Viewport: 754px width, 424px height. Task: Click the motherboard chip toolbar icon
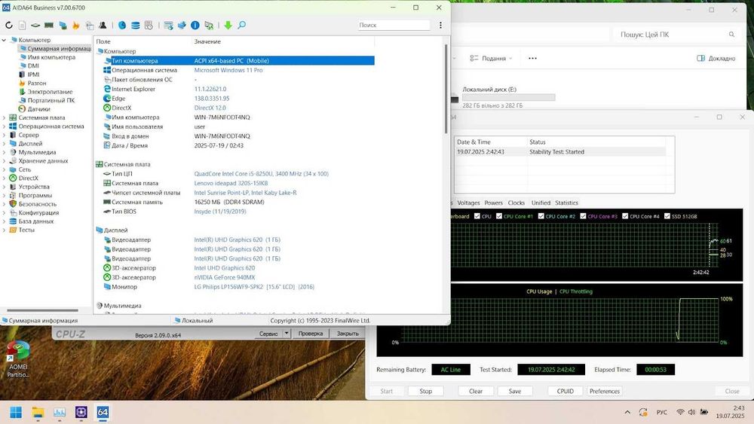35,25
